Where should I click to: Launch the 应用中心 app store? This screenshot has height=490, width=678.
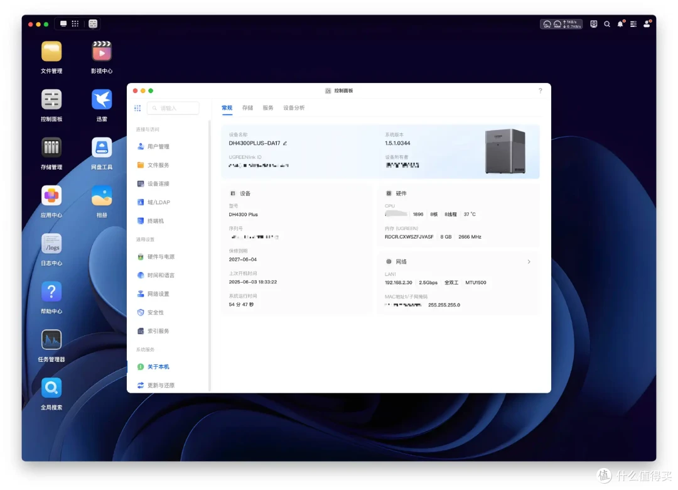(51, 195)
